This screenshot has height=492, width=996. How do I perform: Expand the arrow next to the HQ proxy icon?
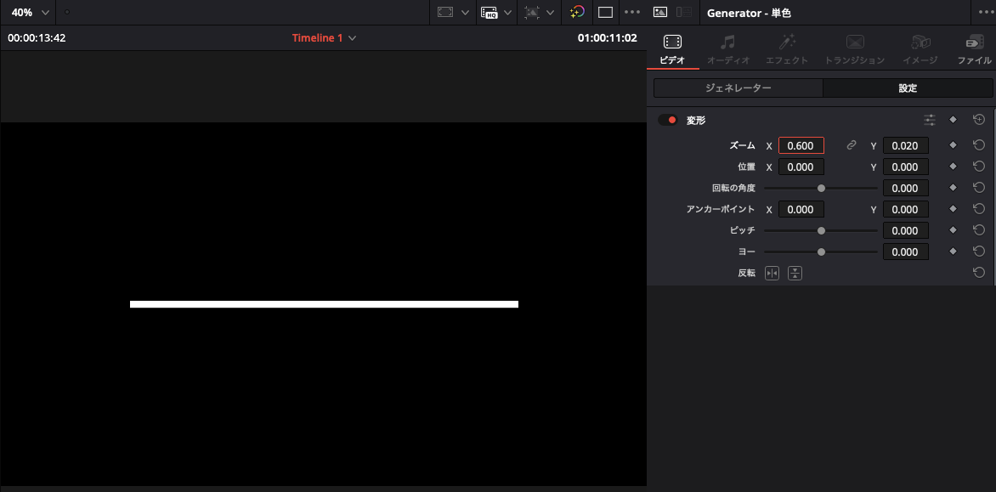click(x=506, y=12)
